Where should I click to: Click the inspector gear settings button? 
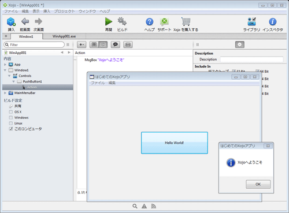click(x=240, y=44)
